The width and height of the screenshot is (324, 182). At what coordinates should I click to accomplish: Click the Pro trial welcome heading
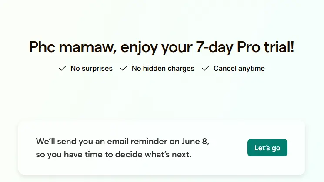tap(162, 47)
